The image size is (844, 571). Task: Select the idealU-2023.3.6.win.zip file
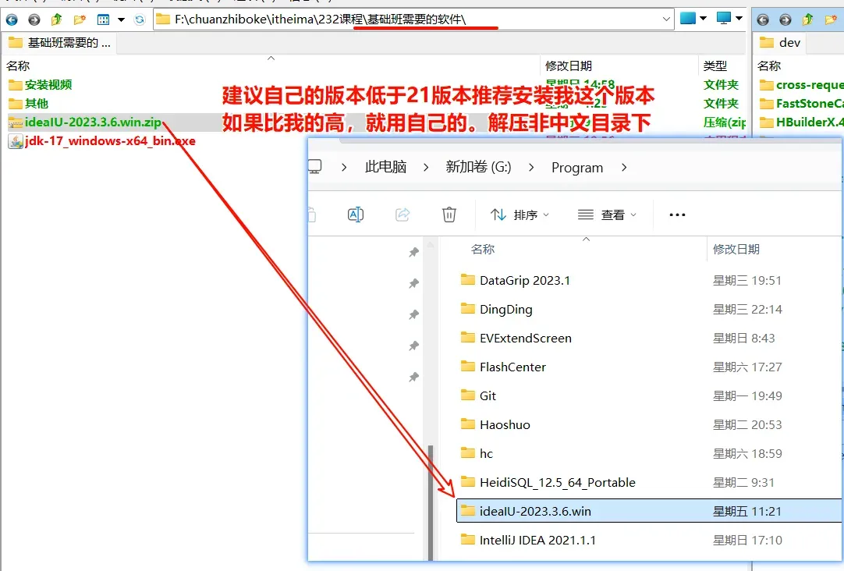[85, 122]
